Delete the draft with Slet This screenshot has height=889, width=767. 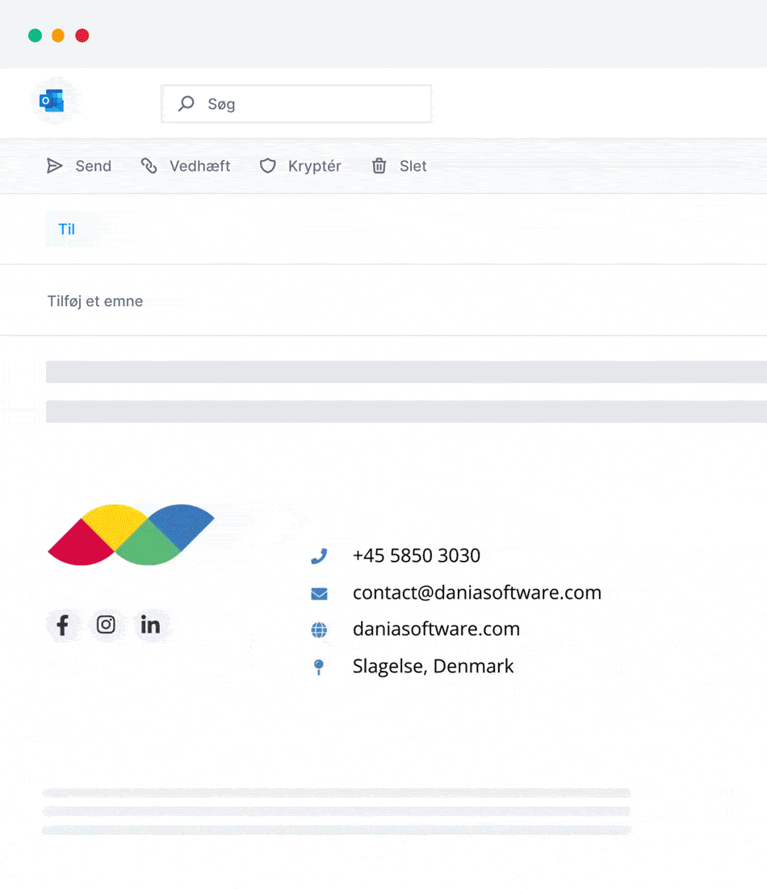(x=399, y=166)
